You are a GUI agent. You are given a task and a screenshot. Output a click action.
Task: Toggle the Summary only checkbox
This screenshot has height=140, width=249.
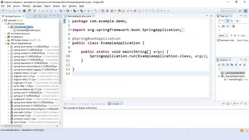tap(218, 40)
